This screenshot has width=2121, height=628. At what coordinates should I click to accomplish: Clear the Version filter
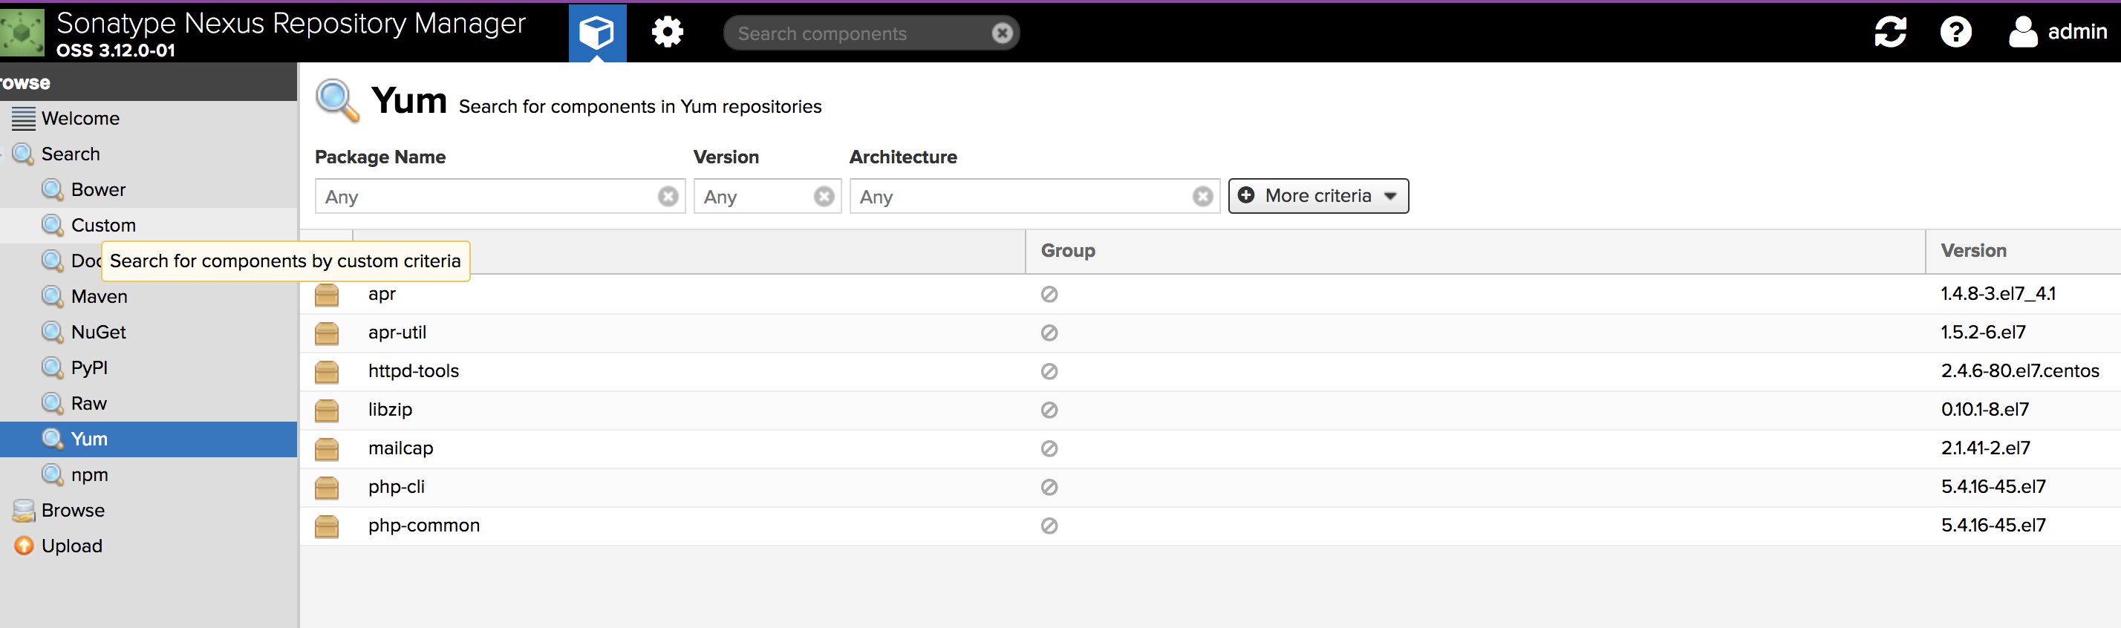824,197
